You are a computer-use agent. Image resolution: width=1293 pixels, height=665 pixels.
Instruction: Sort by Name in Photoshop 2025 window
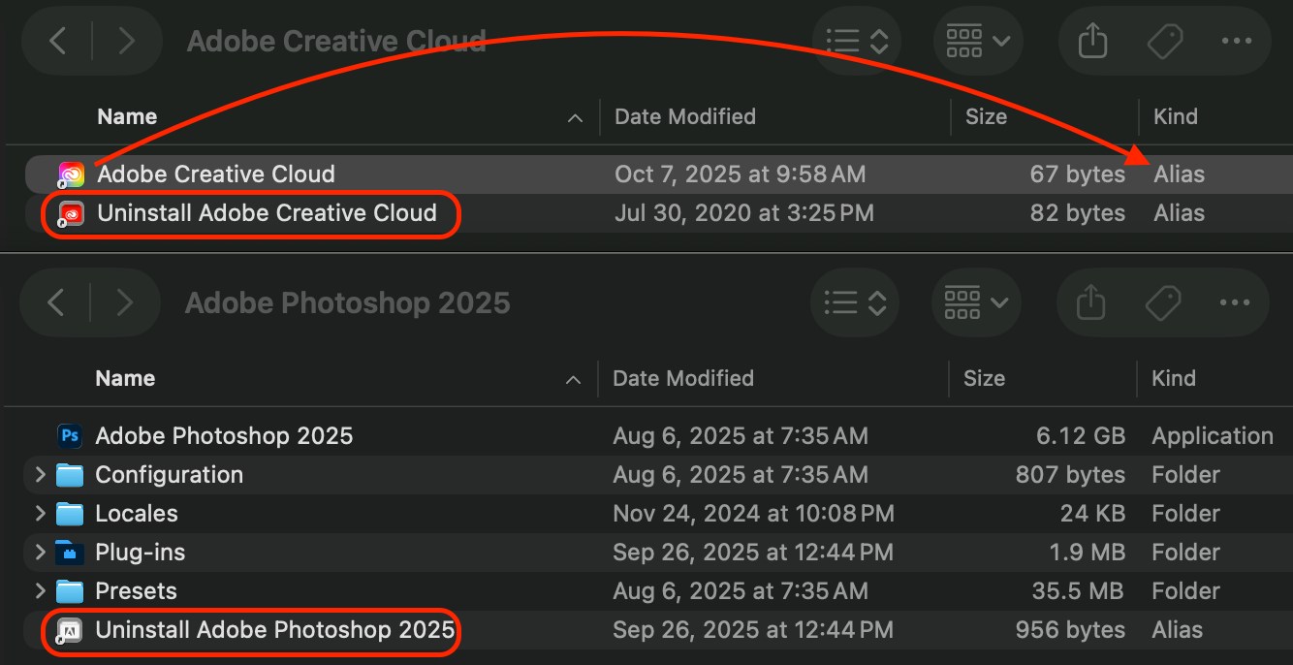(125, 378)
